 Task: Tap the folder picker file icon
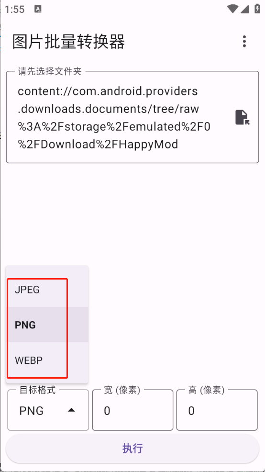click(243, 117)
